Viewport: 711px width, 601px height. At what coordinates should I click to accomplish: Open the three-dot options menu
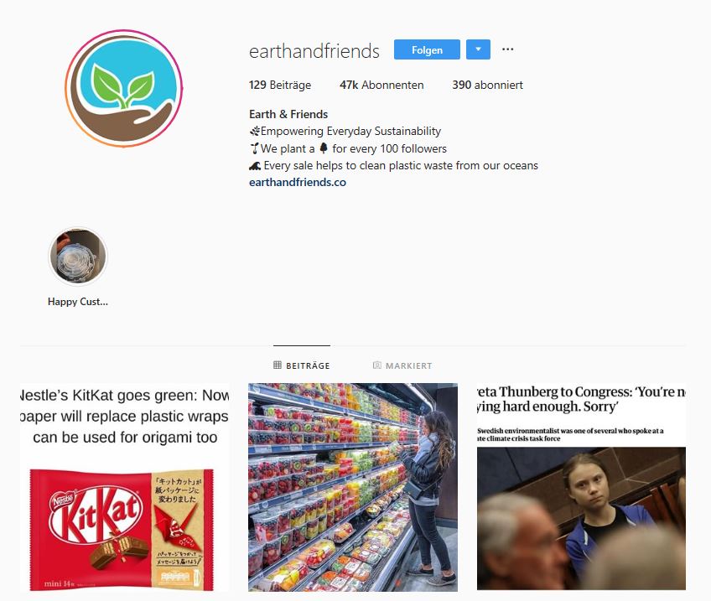tap(508, 49)
